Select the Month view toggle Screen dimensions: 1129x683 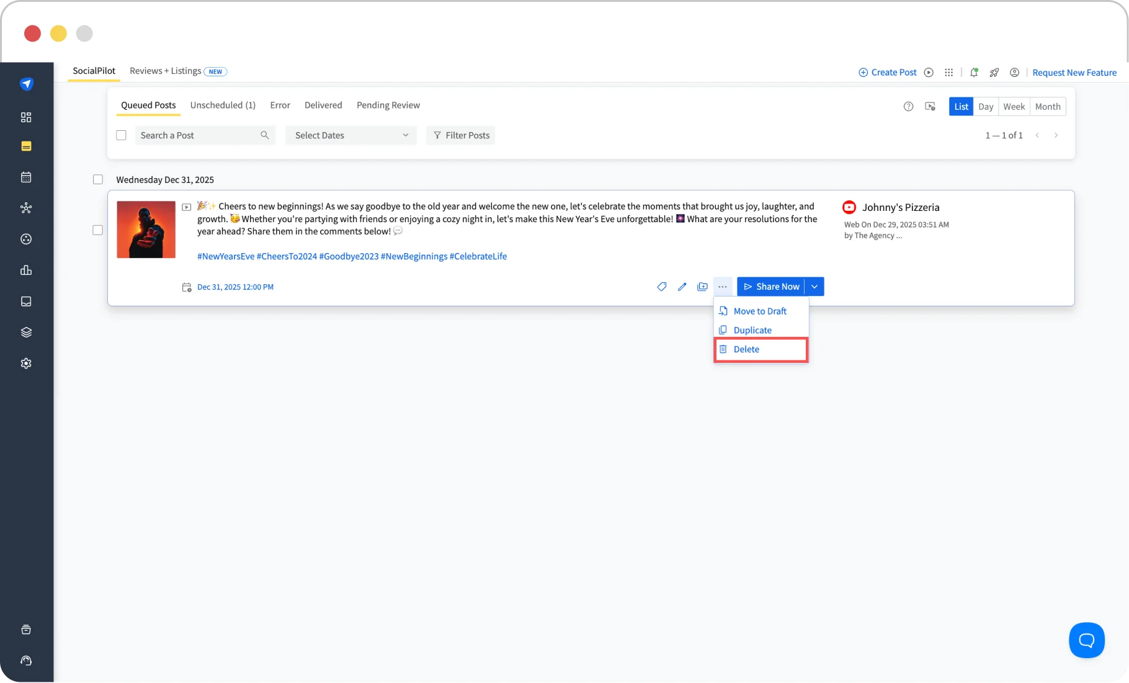coord(1047,106)
